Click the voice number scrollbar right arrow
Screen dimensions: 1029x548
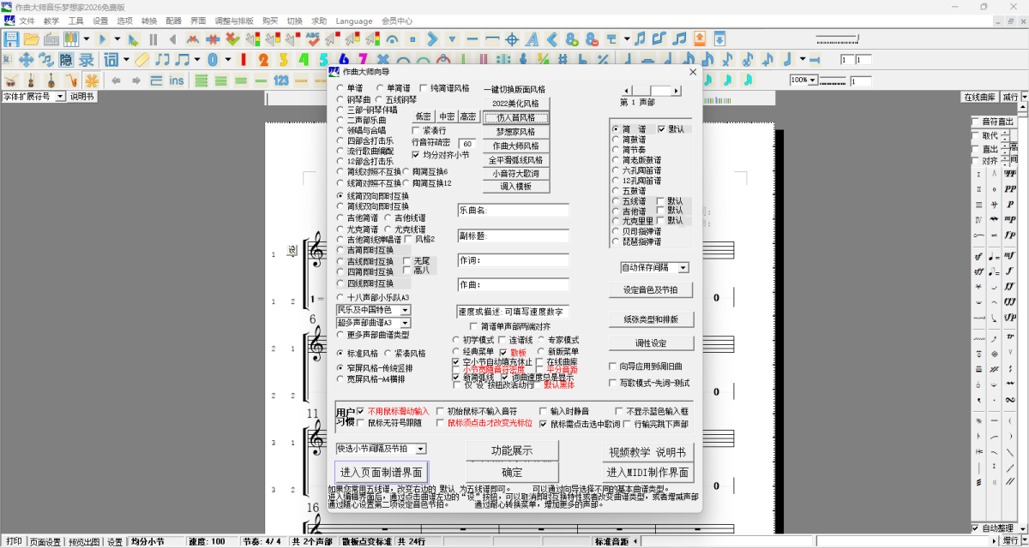point(676,90)
